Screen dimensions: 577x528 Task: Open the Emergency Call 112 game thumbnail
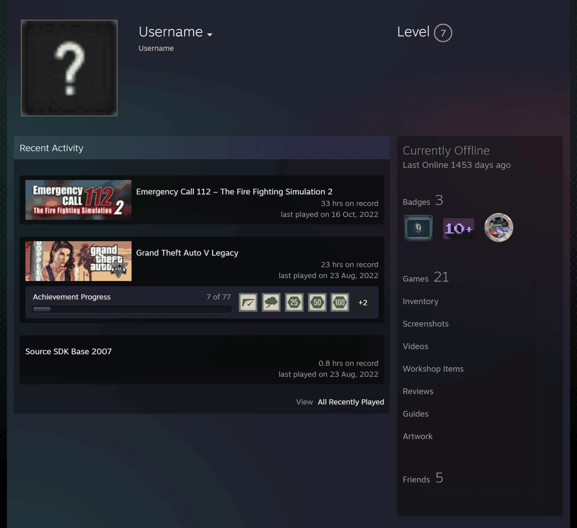click(78, 200)
